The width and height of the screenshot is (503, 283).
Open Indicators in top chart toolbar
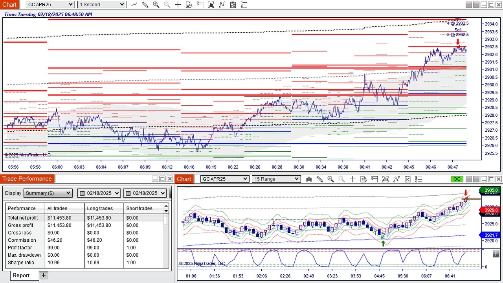[222, 5]
